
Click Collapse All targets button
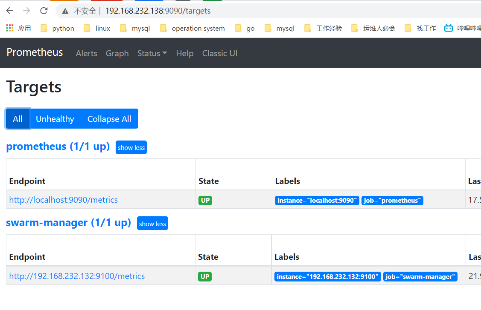(109, 119)
